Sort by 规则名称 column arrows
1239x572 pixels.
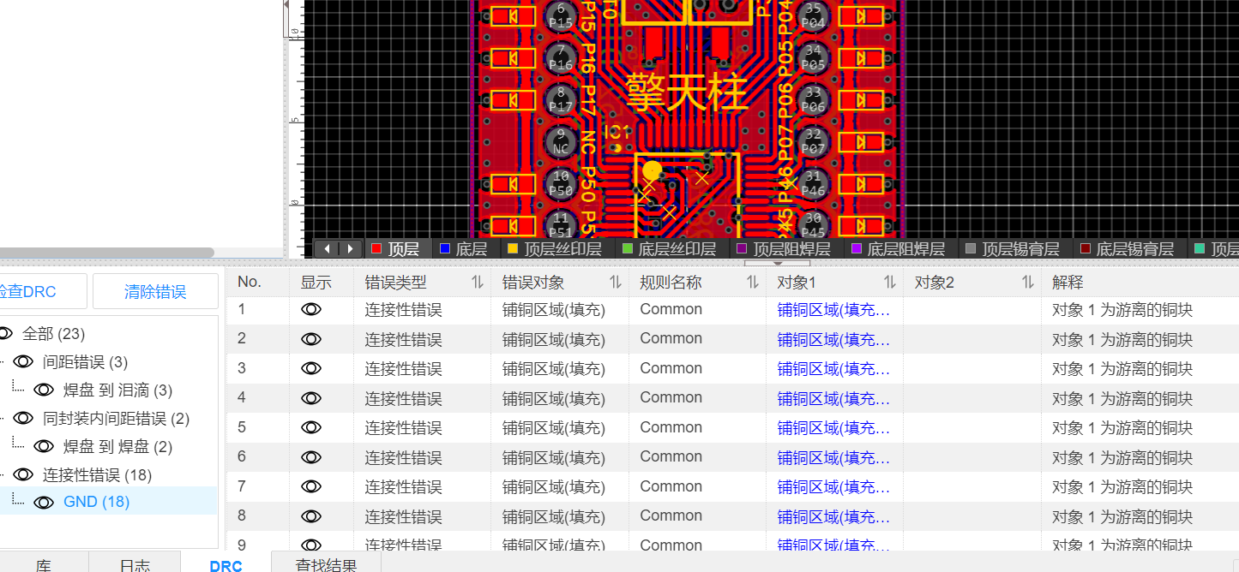coord(752,282)
